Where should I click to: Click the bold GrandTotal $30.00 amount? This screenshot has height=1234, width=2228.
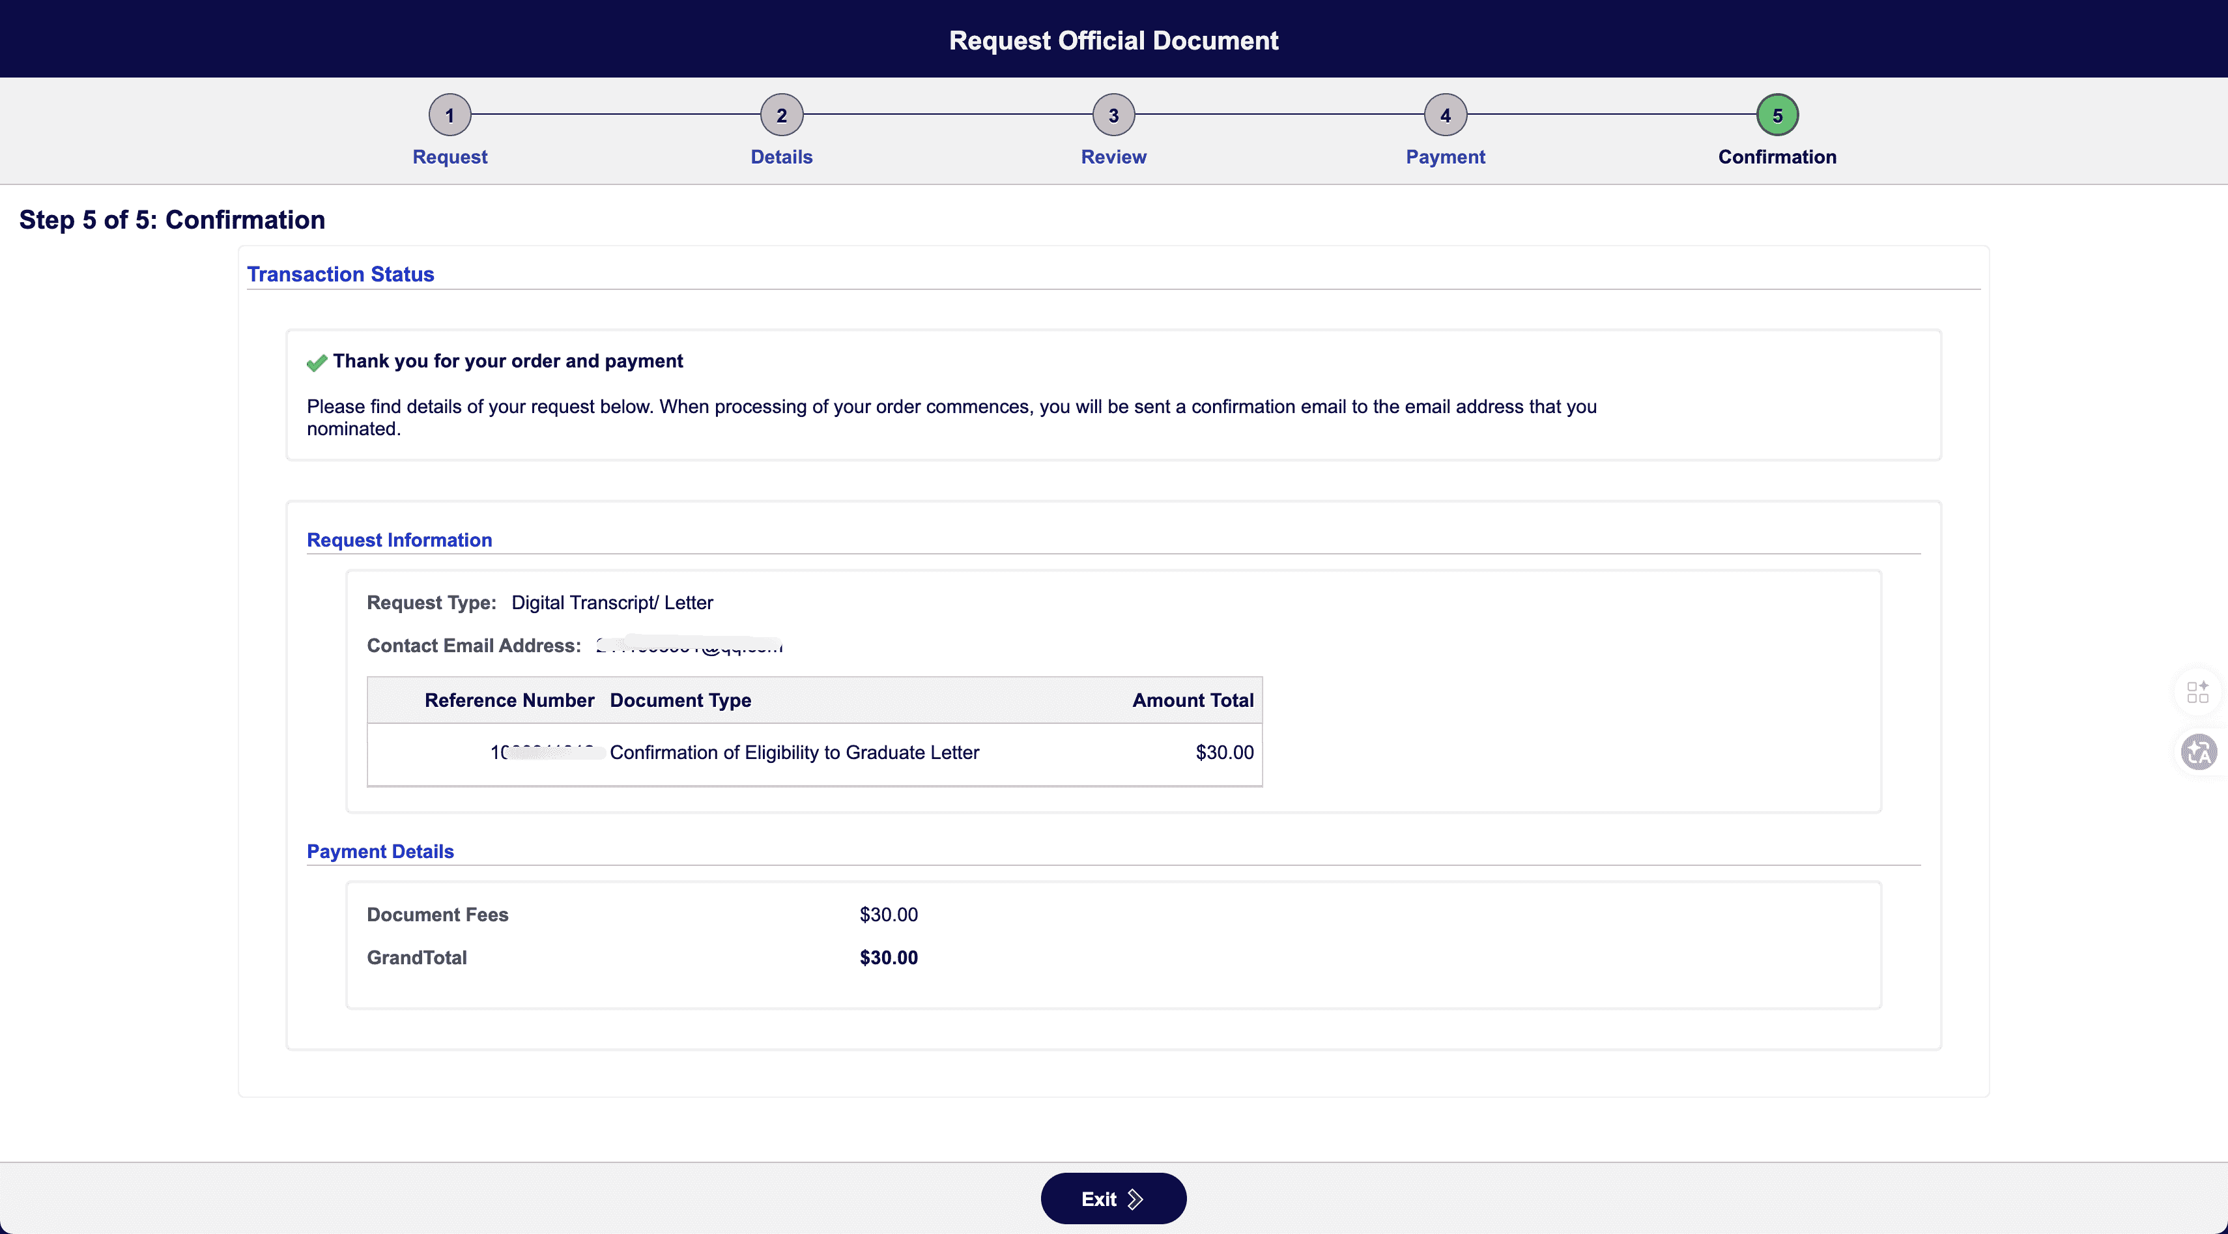point(888,957)
